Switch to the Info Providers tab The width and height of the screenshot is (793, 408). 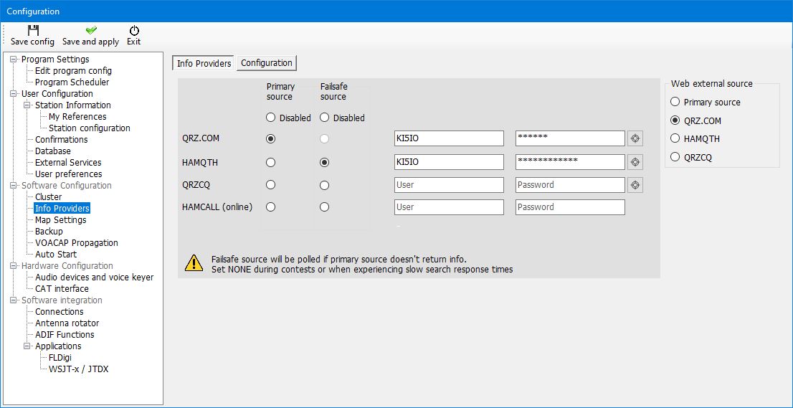tap(204, 63)
